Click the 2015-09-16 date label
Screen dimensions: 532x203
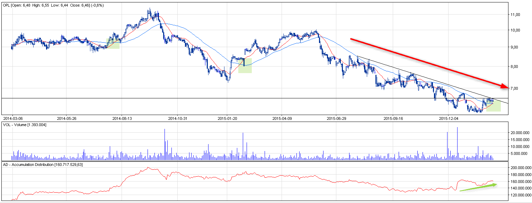point(393,118)
